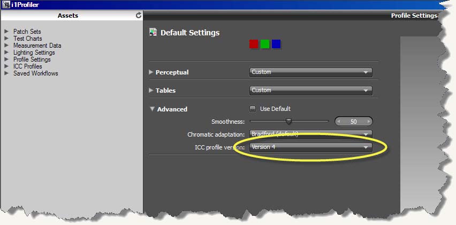Click the Default Settings heading text
Viewport: 456px width, 225px height.
[x=190, y=33]
